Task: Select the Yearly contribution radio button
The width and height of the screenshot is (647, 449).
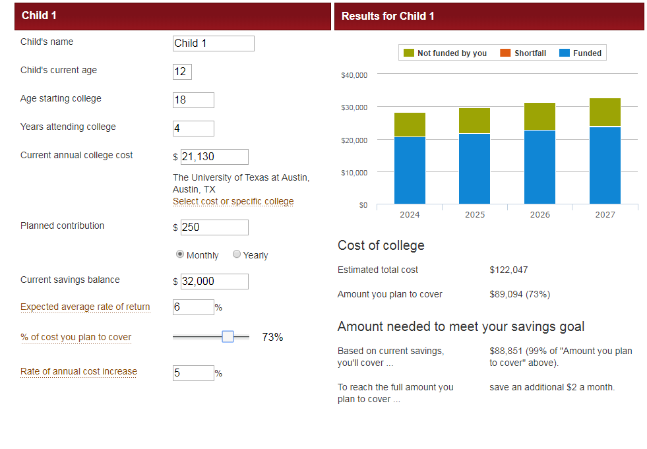Action: (237, 254)
